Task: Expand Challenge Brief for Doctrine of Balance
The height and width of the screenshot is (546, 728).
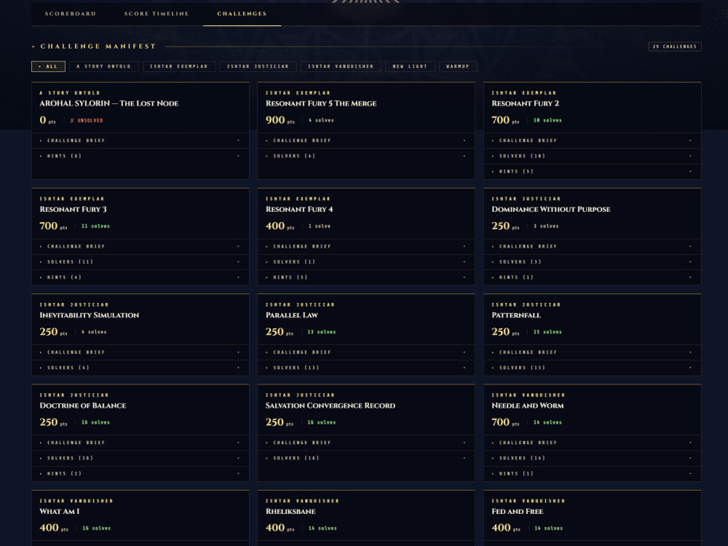Action: (141, 443)
